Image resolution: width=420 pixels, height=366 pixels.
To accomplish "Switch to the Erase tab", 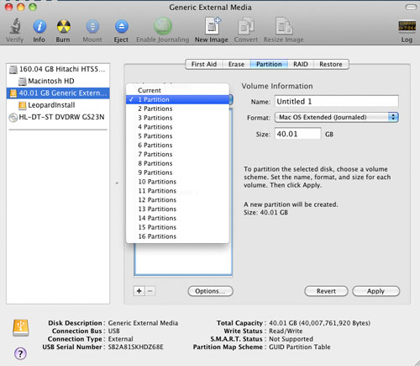I will pos(236,64).
